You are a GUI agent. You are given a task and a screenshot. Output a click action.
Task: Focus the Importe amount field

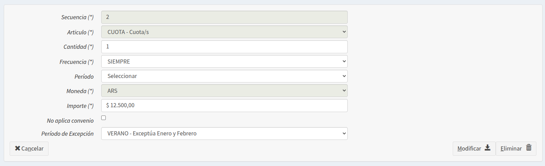tap(224, 106)
